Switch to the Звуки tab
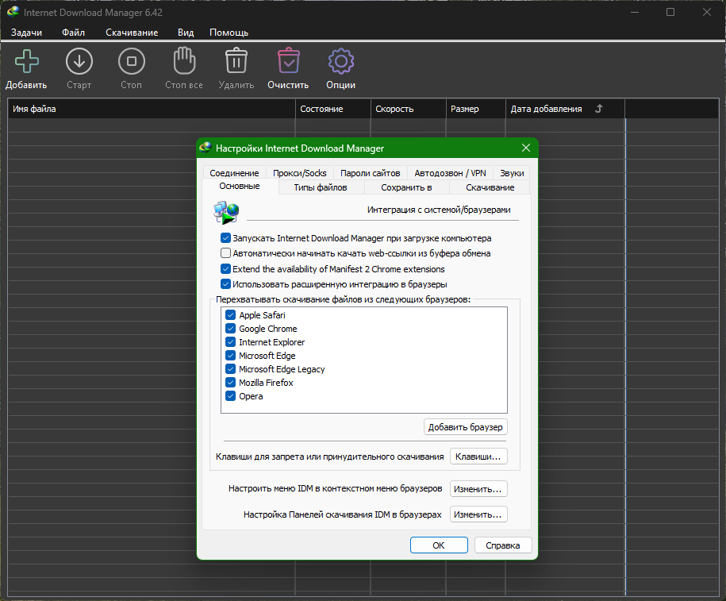This screenshot has height=601, width=726. [512, 173]
